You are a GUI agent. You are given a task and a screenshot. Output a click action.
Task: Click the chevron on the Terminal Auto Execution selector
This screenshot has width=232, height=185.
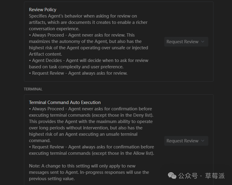tap(203, 141)
